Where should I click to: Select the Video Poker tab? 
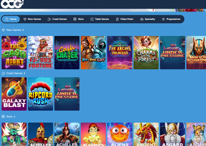click(x=124, y=19)
